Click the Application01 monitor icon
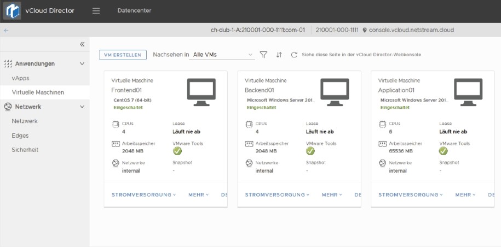 [468, 92]
